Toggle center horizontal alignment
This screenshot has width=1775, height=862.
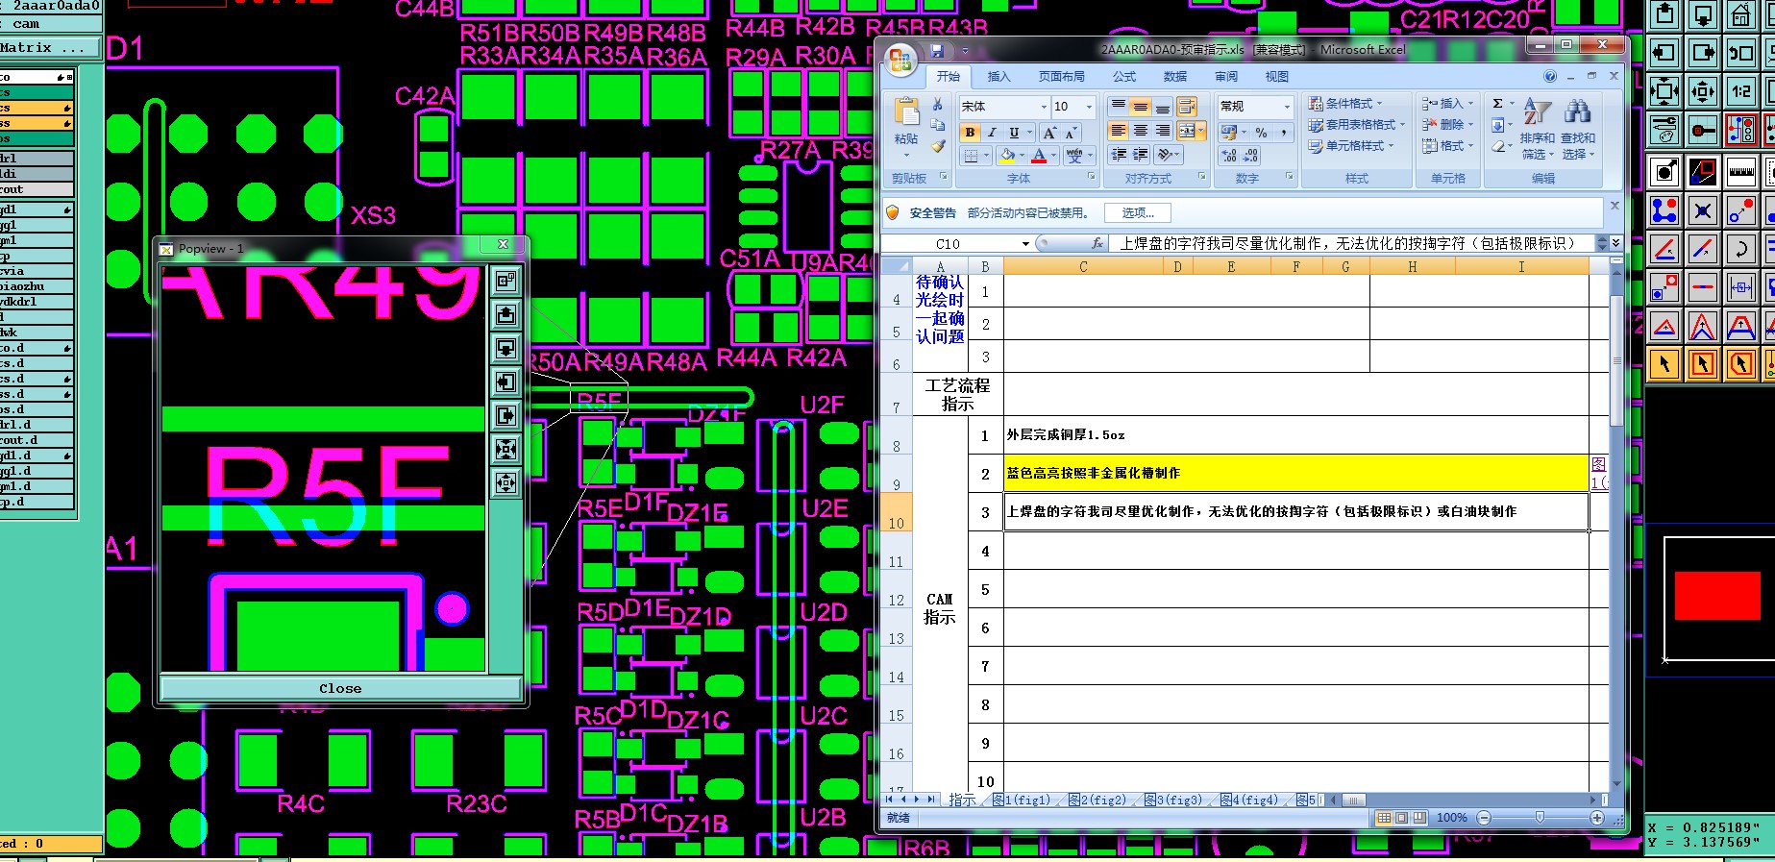click(x=1141, y=131)
